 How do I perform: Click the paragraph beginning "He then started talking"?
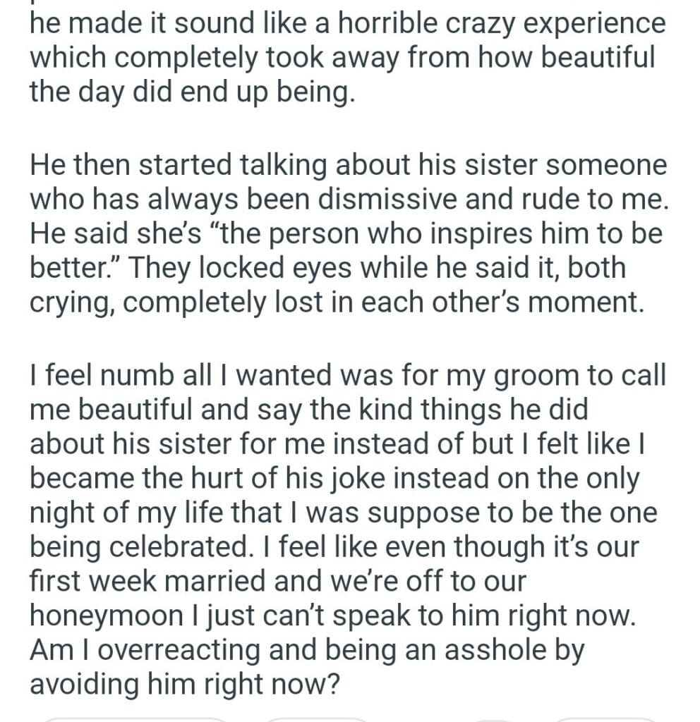(346, 234)
